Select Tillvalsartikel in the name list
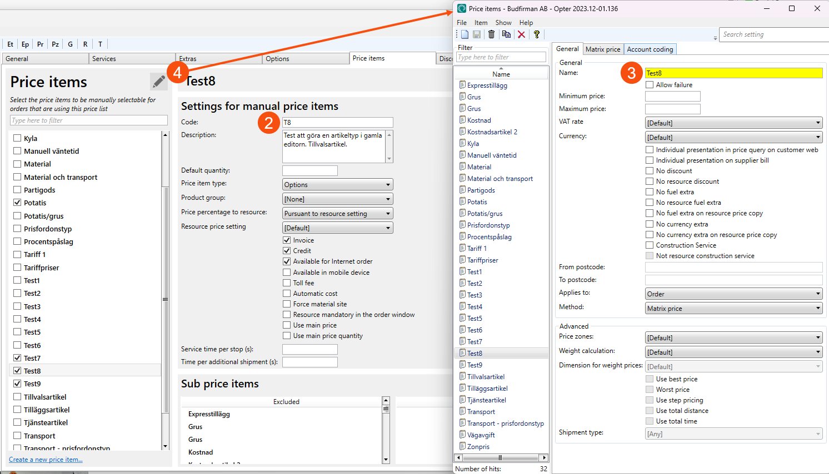Screen dimensions: 829x474 pyautogui.click(x=486, y=377)
